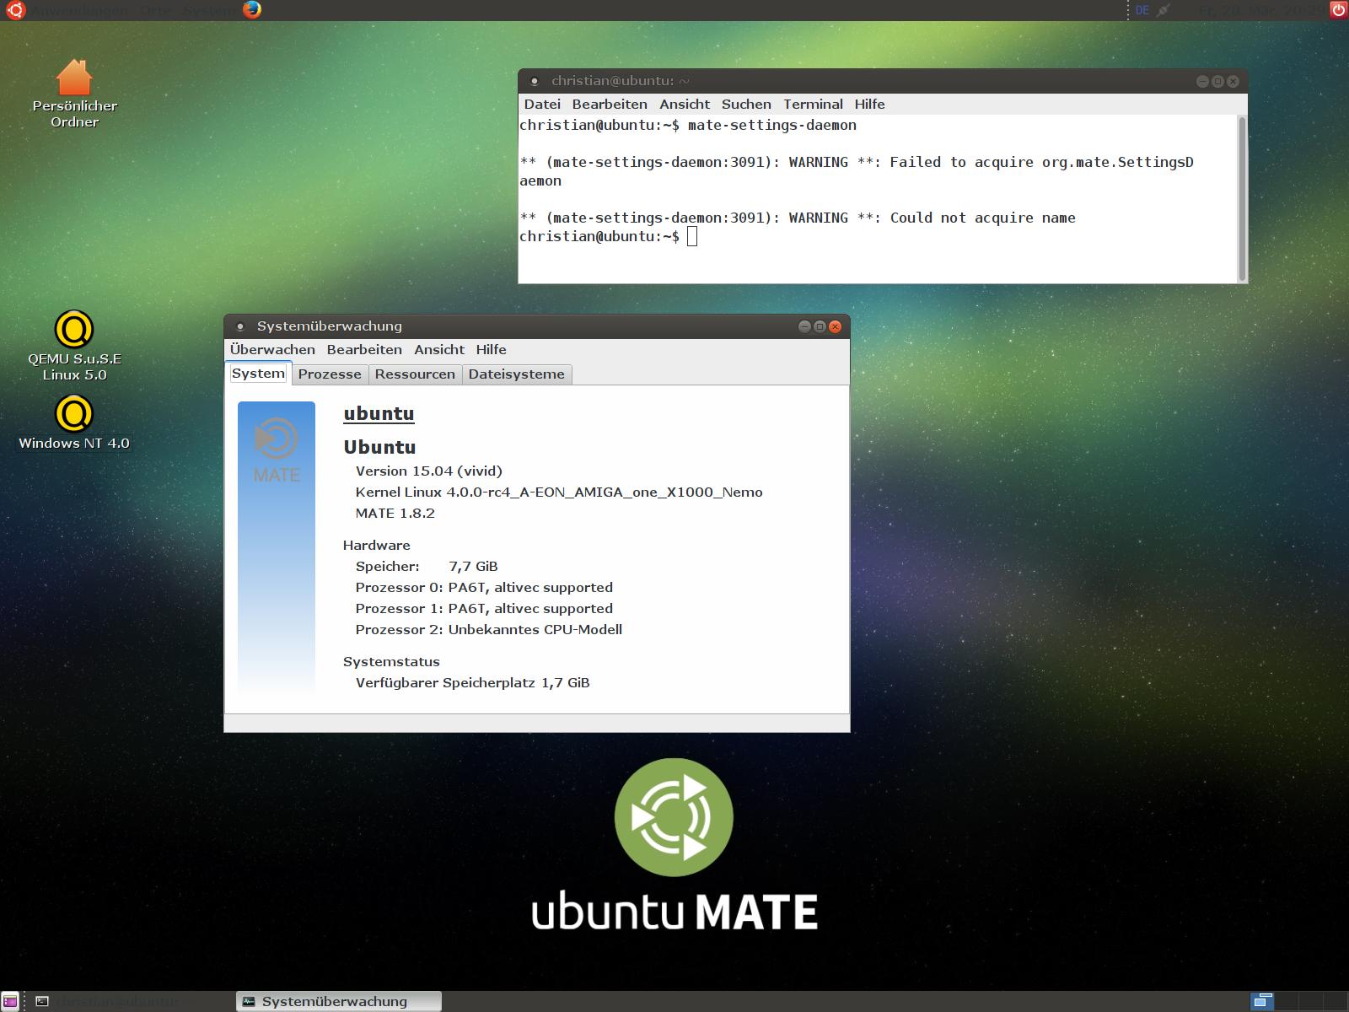Switch to the Ressourcen tab
The image size is (1349, 1012).
[x=415, y=374]
